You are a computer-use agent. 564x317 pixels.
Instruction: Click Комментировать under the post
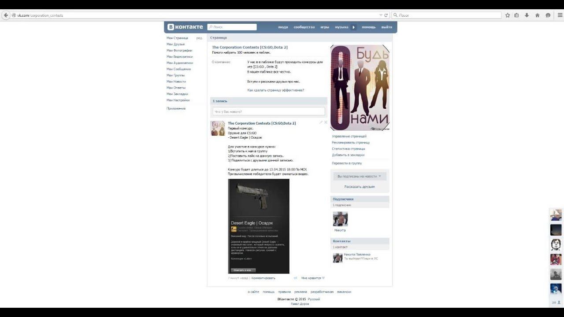coord(263,278)
